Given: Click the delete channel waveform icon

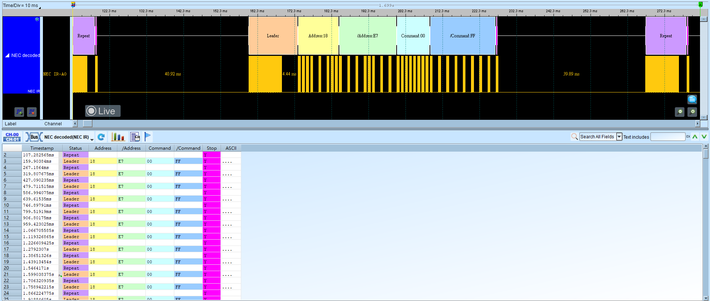Looking at the screenshot, I should click(32, 112).
